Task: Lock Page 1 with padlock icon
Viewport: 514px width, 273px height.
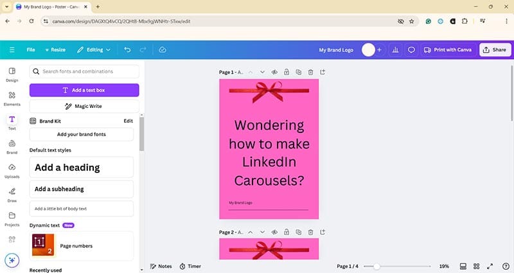Action: pos(287,72)
